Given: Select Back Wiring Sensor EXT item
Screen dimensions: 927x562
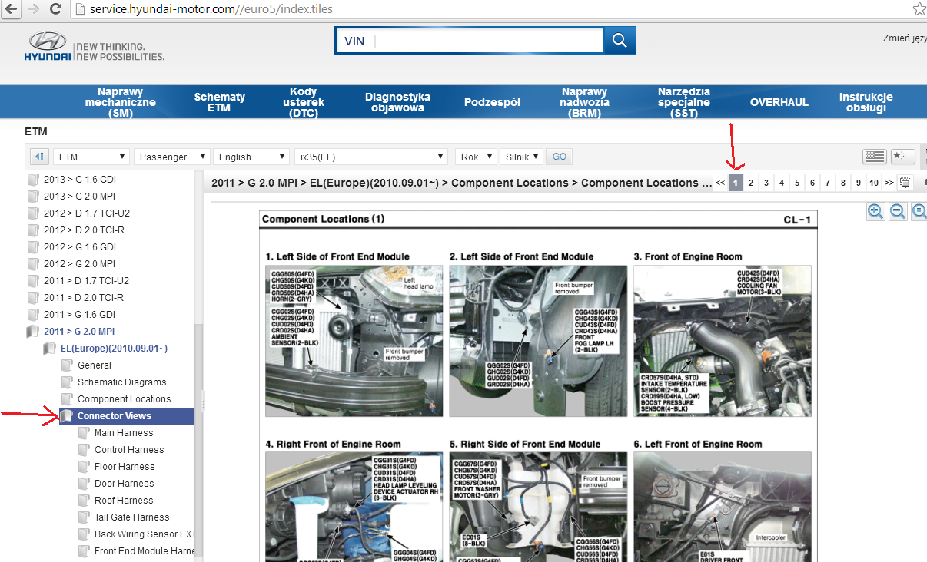Looking at the screenshot, I should tap(145, 534).
